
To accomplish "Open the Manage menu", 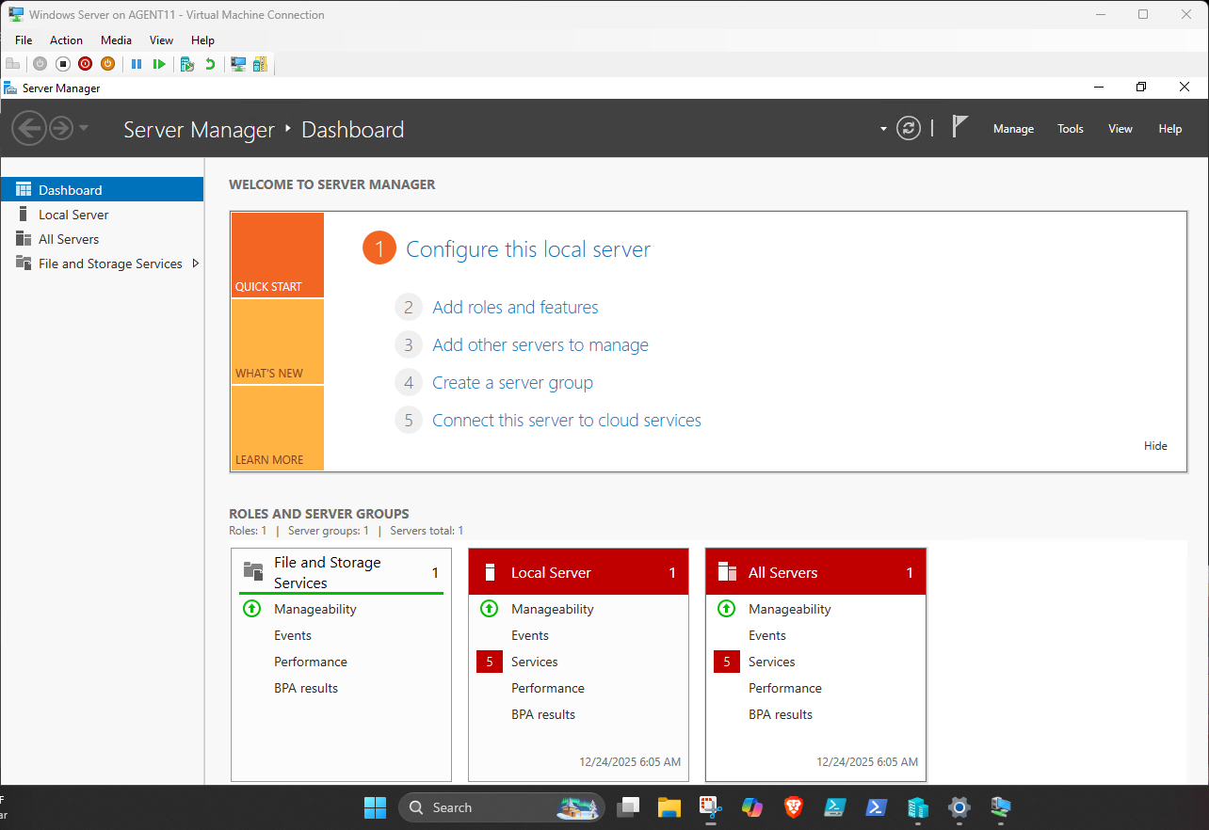I will [x=1013, y=128].
